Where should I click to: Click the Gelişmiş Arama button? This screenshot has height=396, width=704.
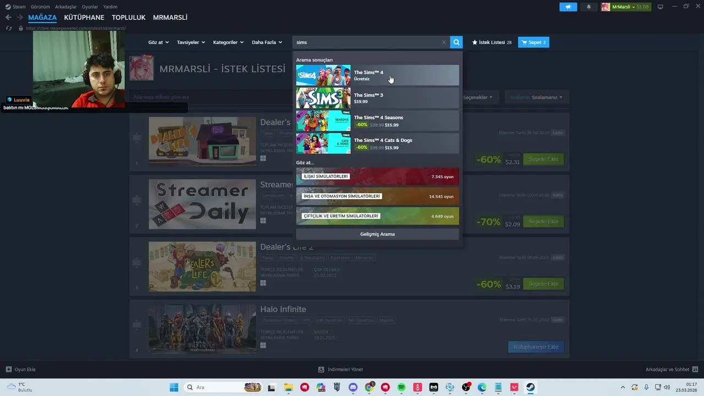click(x=377, y=234)
